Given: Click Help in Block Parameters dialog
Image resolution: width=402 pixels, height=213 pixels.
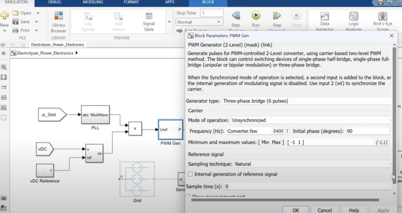Looking at the screenshot, I should [354, 210].
